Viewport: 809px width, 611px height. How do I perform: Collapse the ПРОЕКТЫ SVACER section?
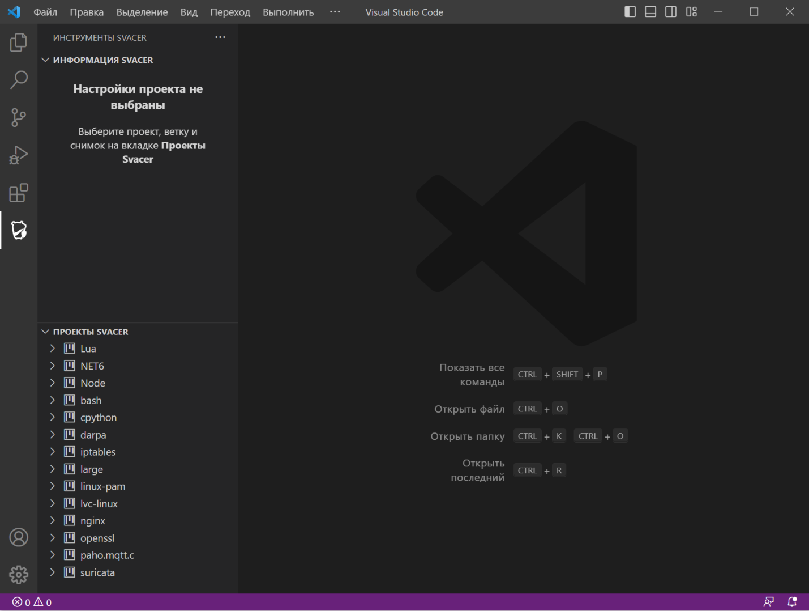45,332
